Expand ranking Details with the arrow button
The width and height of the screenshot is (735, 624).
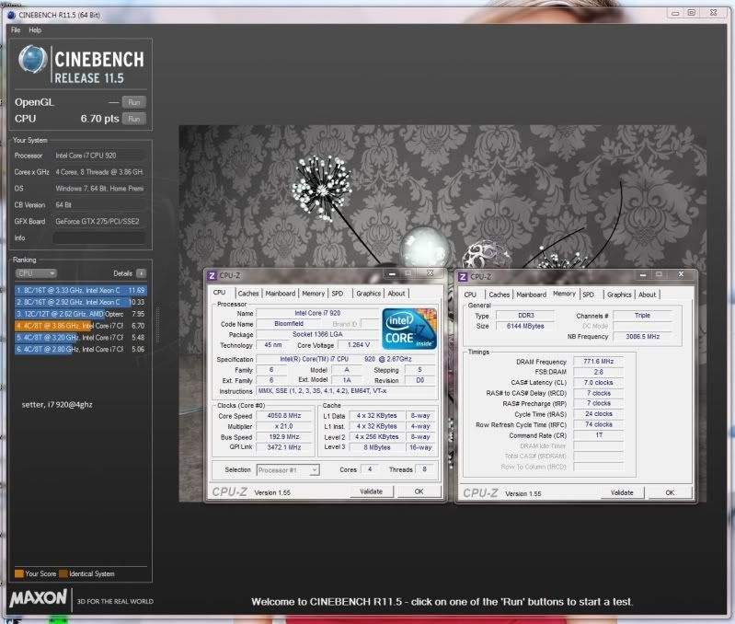(141, 273)
